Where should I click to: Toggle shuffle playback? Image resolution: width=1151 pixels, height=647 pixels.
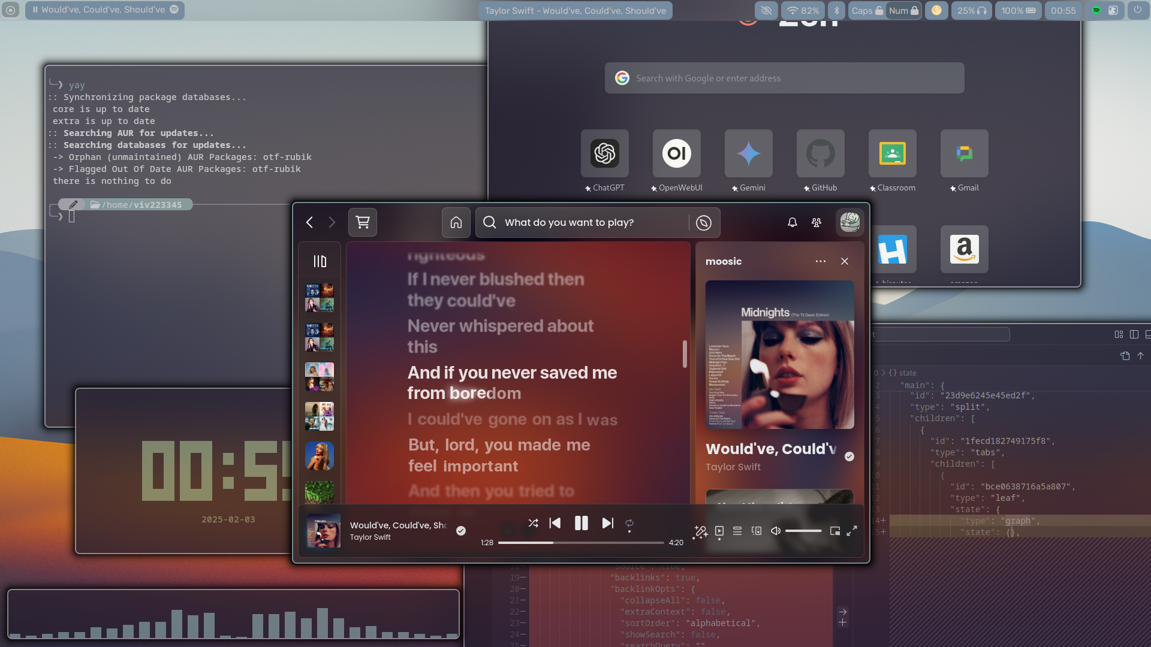pyautogui.click(x=533, y=523)
